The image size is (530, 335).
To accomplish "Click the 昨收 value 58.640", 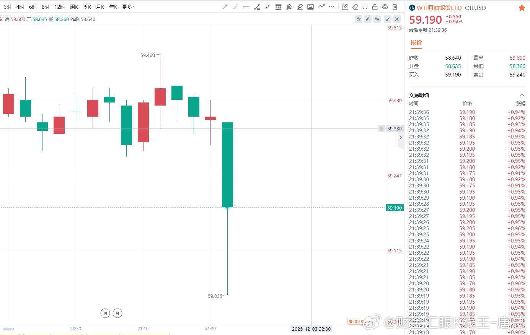I will point(453,58).
